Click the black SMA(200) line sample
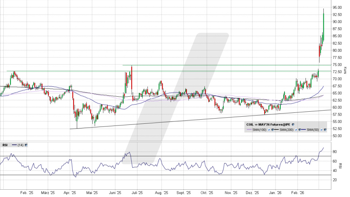The height and width of the screenshot is (197, 350). (276, 130)
